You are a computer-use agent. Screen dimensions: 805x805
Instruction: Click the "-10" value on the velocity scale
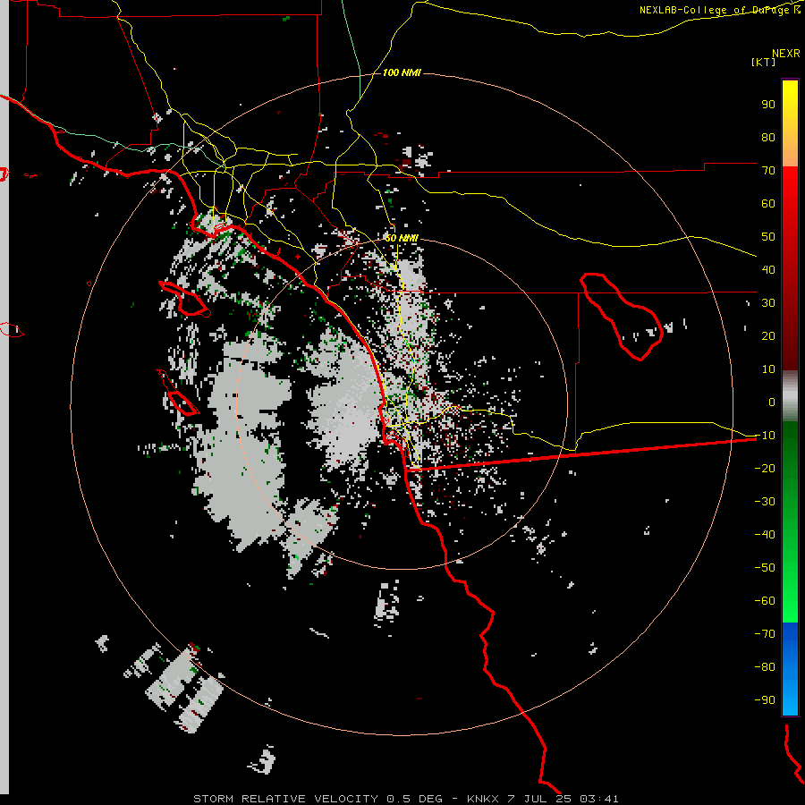click(765, 436)
